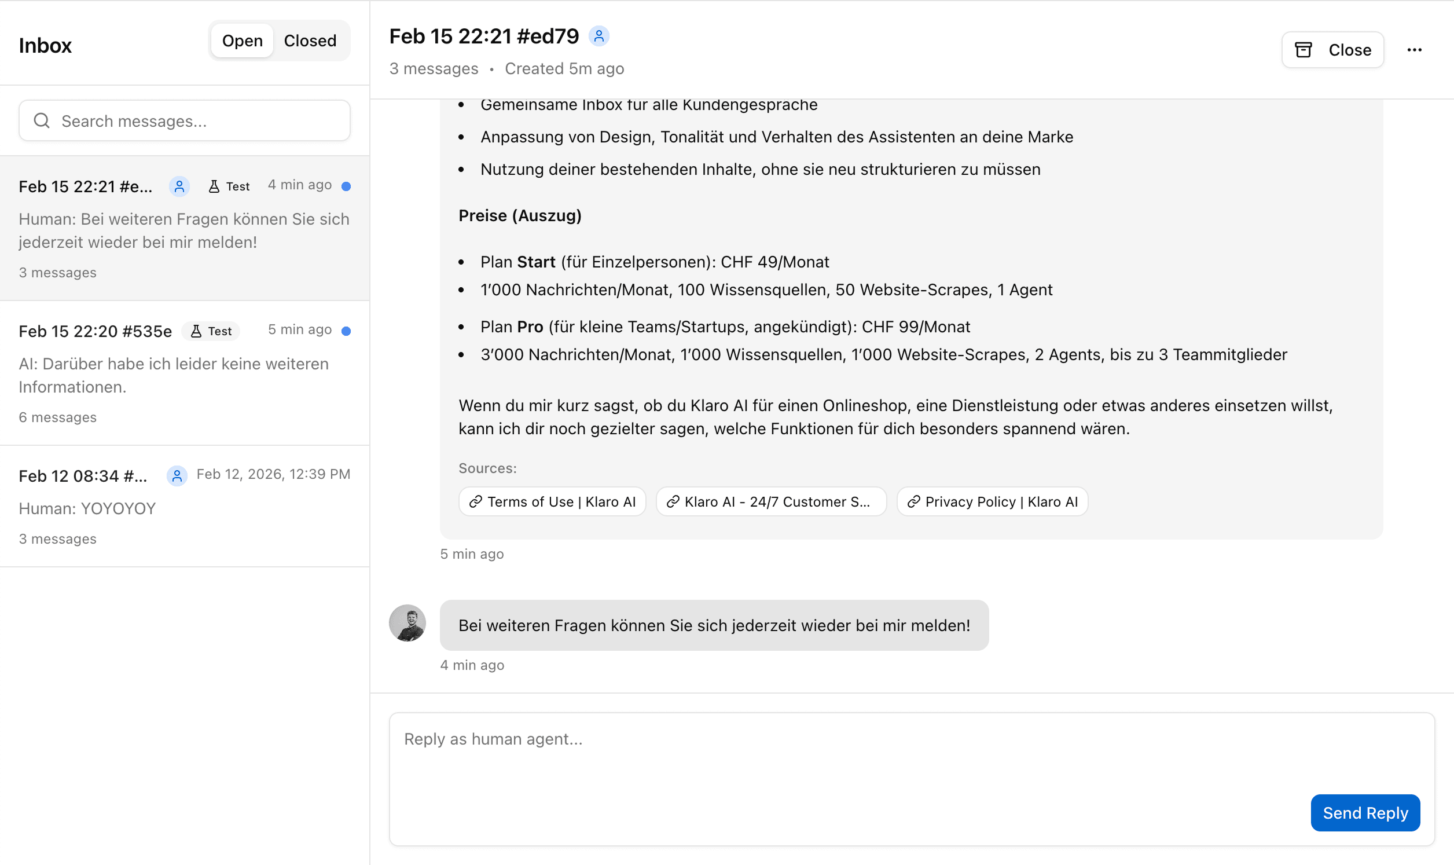Click the human agent icon beside #ed79 title
The width and height of the screenshot is (1454, 865).
pos(599,35)
